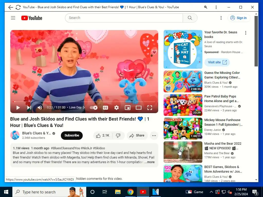Open the zoom magnifier in title bar
The width and height of the screenshot is (263, 197).
[206, 7]
